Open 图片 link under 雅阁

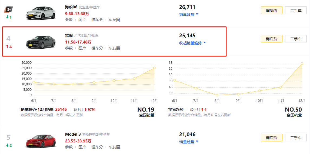point(82,48)
